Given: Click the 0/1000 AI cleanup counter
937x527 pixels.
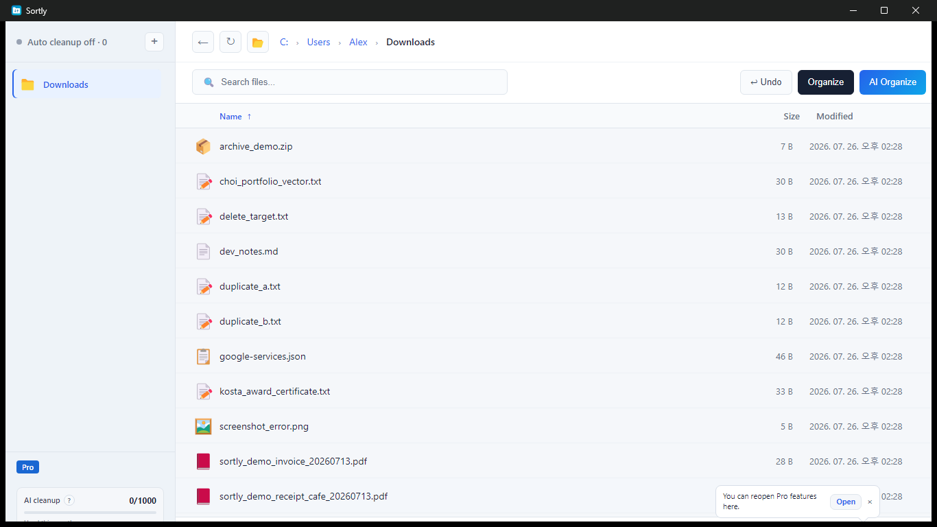Looking at the screenshot, I should 143,501.
